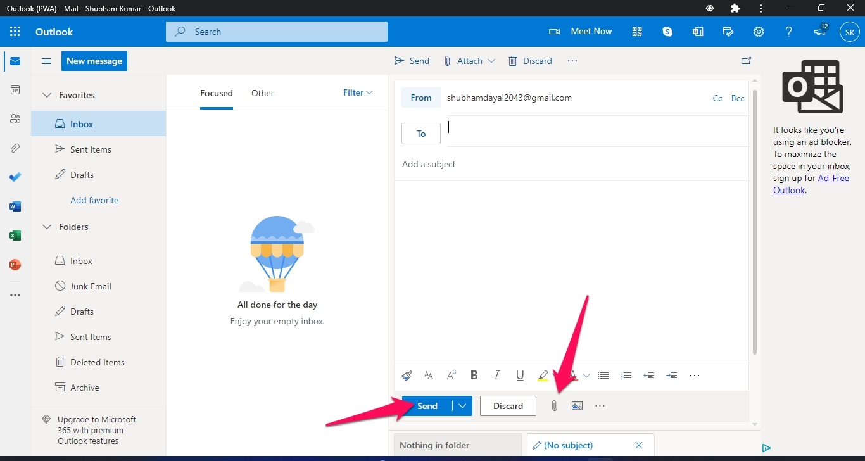The height and width of the screenshot is (461, 865).
Task: Click the attach paperclip beside Discard
Action: [554, 406]
